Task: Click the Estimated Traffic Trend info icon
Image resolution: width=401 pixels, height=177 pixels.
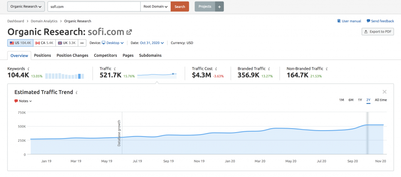Action: pos(77,92)
